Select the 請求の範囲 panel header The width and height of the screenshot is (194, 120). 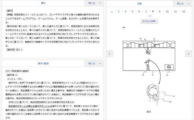pyautogui.click(x=43, y=63)
